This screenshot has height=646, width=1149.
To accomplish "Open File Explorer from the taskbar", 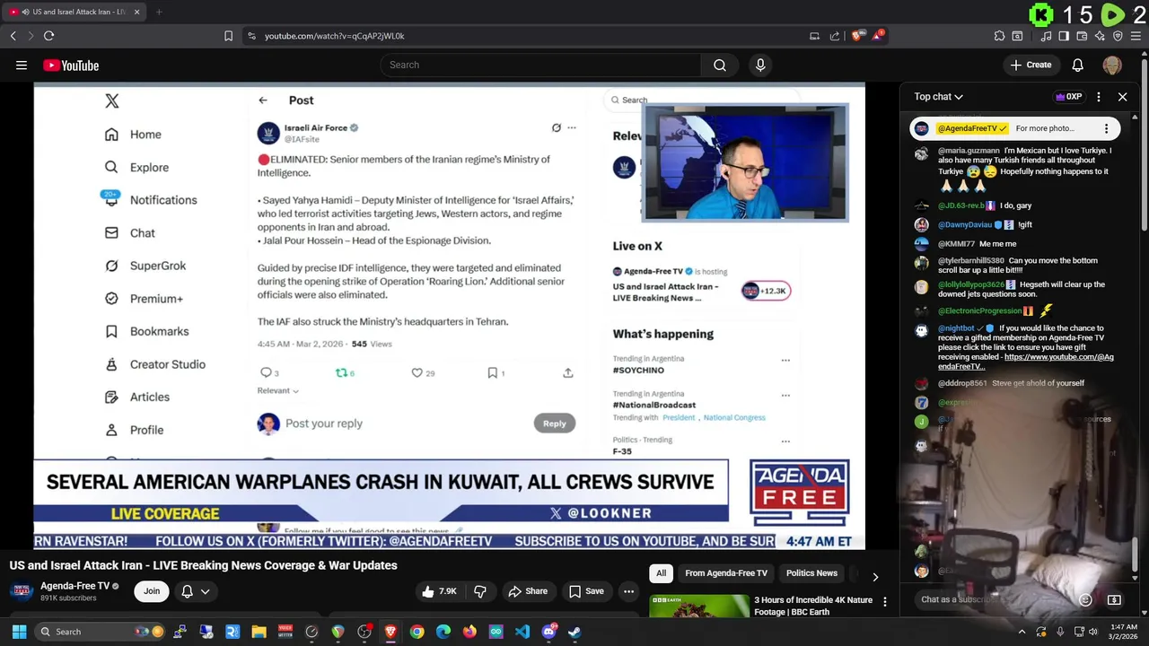I will (259, 632).
